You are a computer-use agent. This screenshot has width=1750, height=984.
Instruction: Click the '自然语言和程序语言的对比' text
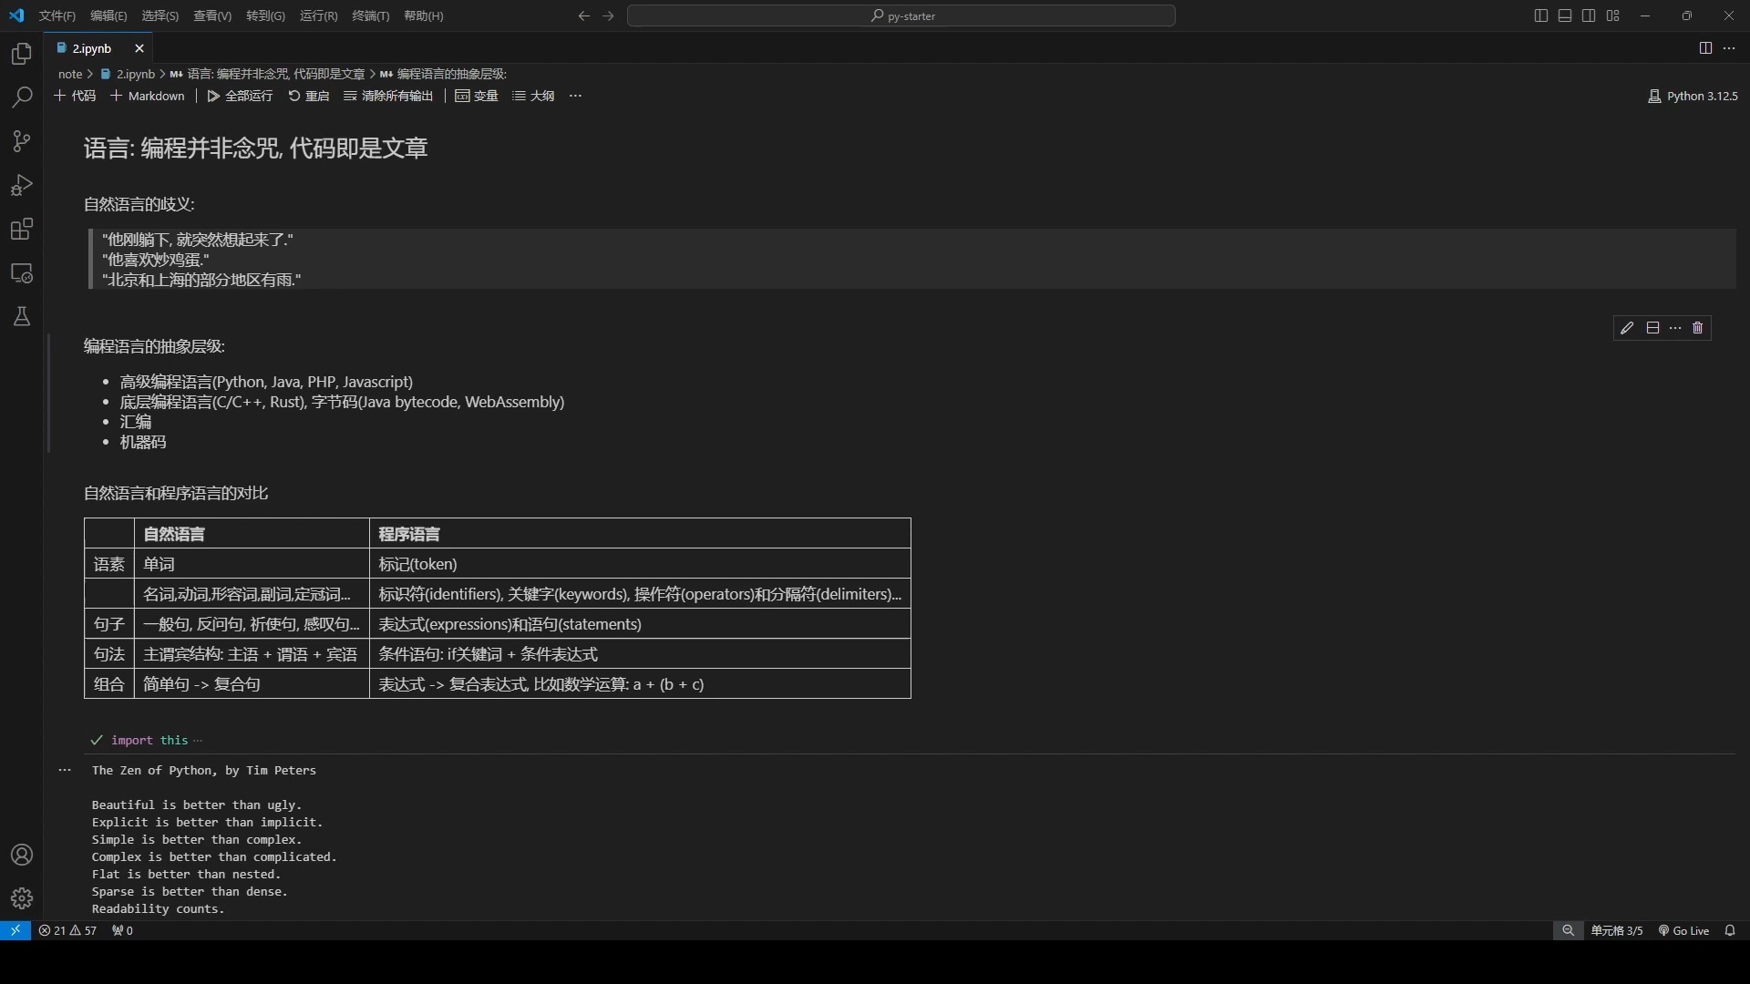tap(176, 493)
